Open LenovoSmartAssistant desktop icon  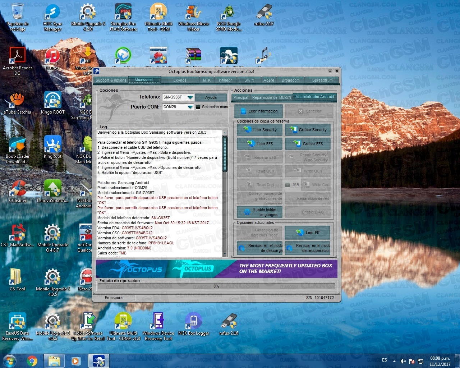[52, 191]
